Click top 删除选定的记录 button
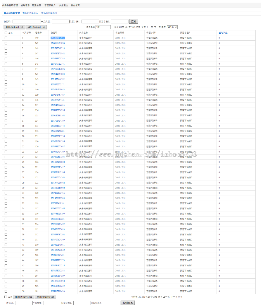 pos(14,27)
